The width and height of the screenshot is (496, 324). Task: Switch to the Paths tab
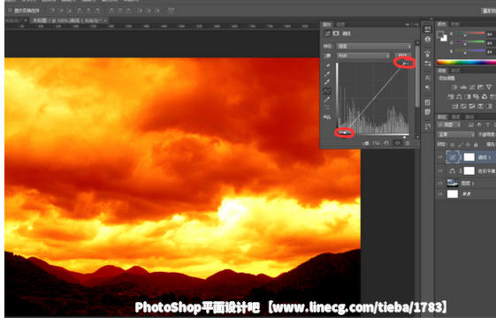coord(469,117)
